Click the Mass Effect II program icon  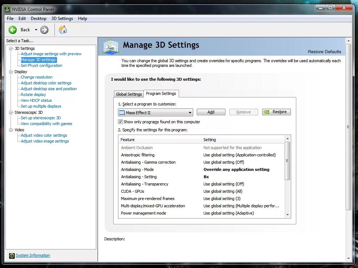tap(122, 112)
